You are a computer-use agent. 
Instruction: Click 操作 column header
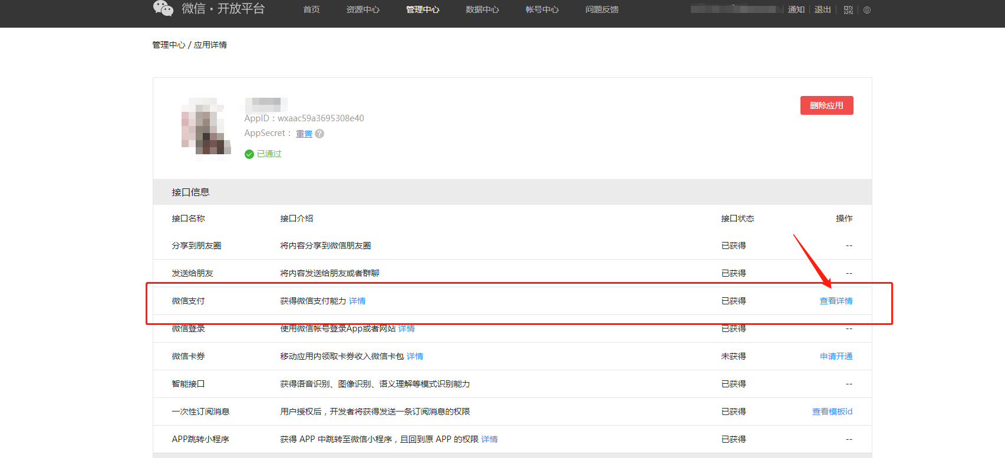click(x=844, y=218)
